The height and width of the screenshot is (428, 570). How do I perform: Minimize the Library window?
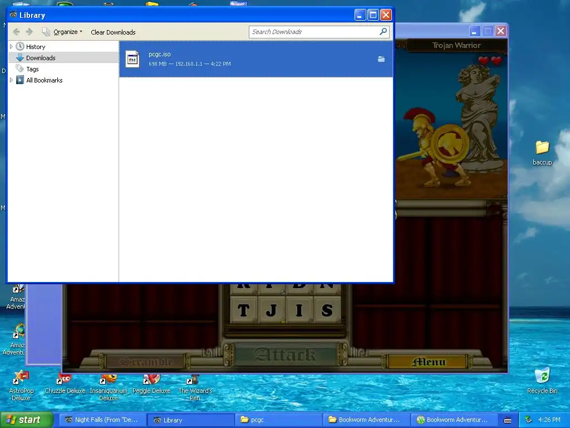click(360, 15)
